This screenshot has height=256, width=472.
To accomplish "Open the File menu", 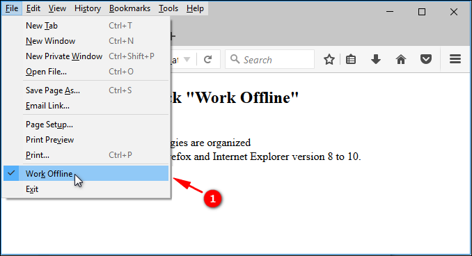I will tap(12, 8).
